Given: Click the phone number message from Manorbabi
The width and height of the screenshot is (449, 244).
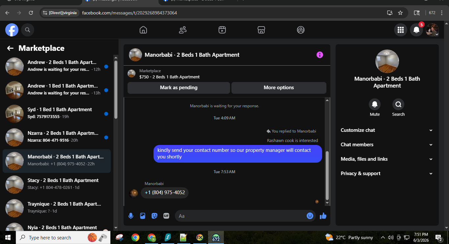Looking at the screenshot, I should pos(165,193).
